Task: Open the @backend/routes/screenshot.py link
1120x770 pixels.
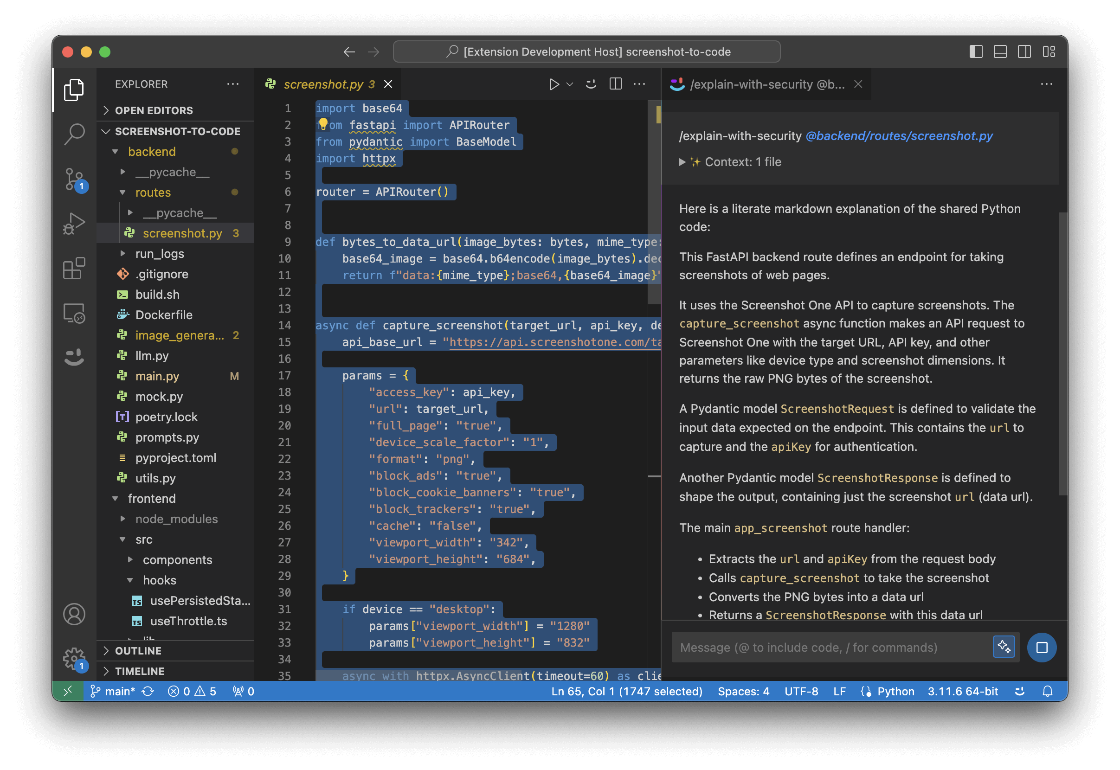Action: click(899, 136)
